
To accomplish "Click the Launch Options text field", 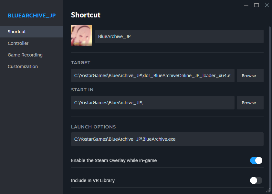I will pos(167,139).
